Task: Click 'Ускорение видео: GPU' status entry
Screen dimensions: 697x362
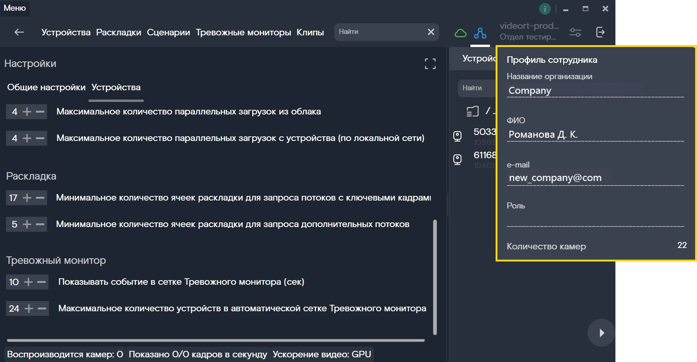Action: pos(322,354)
